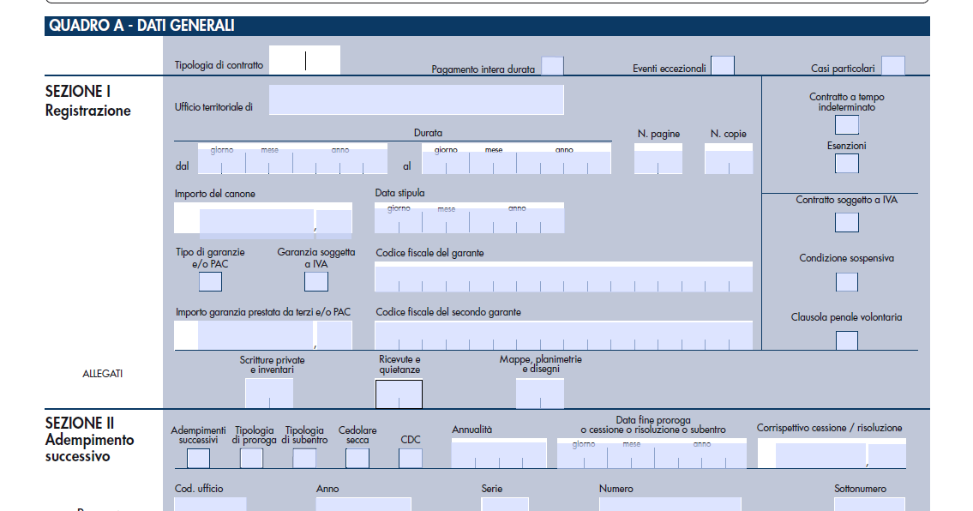Click the Casi particolari box
The width and height of the screenshot is (973, 511).
pyautogui.click(x=892, y=63)
